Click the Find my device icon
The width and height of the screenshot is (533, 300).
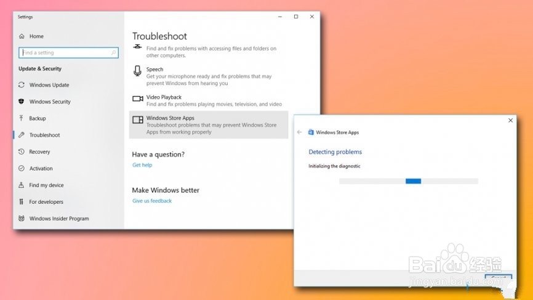tap(22, 185)
